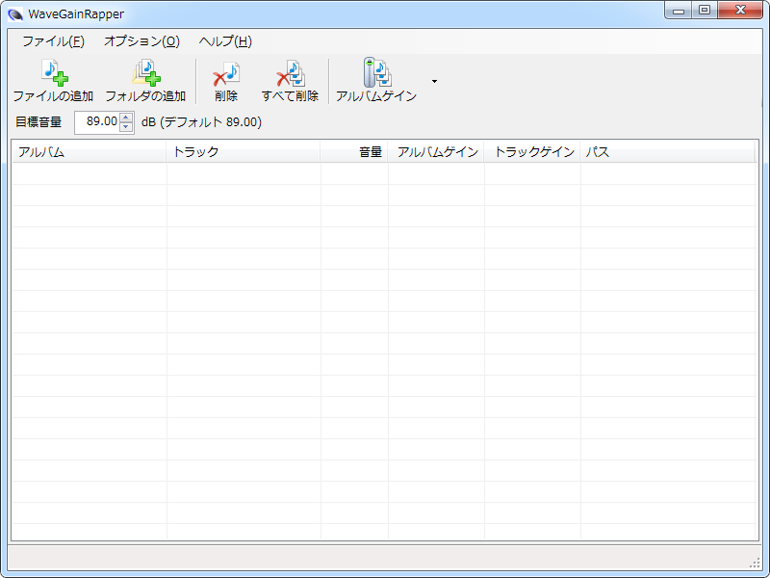This screenshot has width=770, height=578.
Task: Click the ファイルの追加 (add file) icon
Action: click(x=53, y=74)
